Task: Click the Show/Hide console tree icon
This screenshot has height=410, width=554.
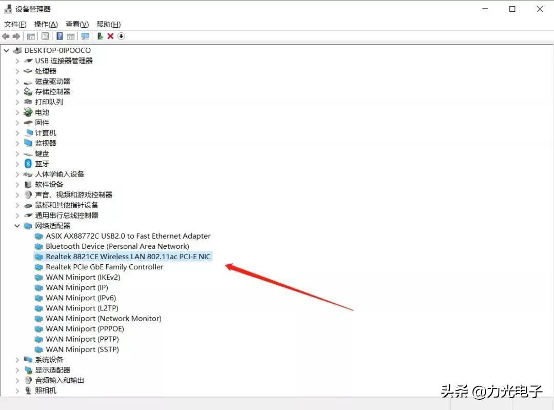Action: pyautogui.click(x=30, y=36)
